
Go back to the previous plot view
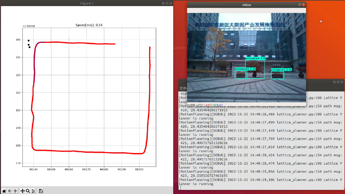[10, 191]
